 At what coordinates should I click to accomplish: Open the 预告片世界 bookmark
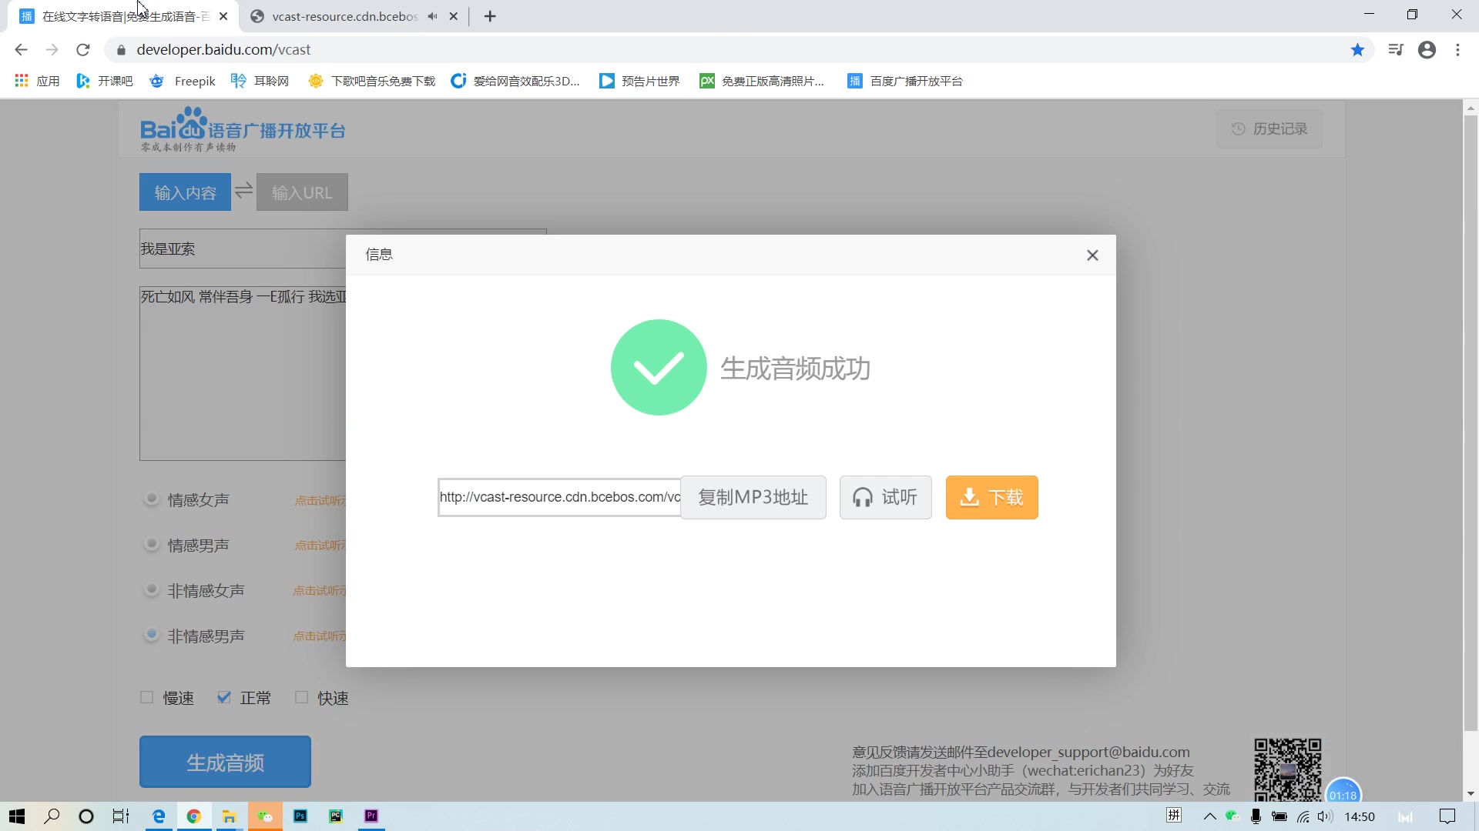639,81
